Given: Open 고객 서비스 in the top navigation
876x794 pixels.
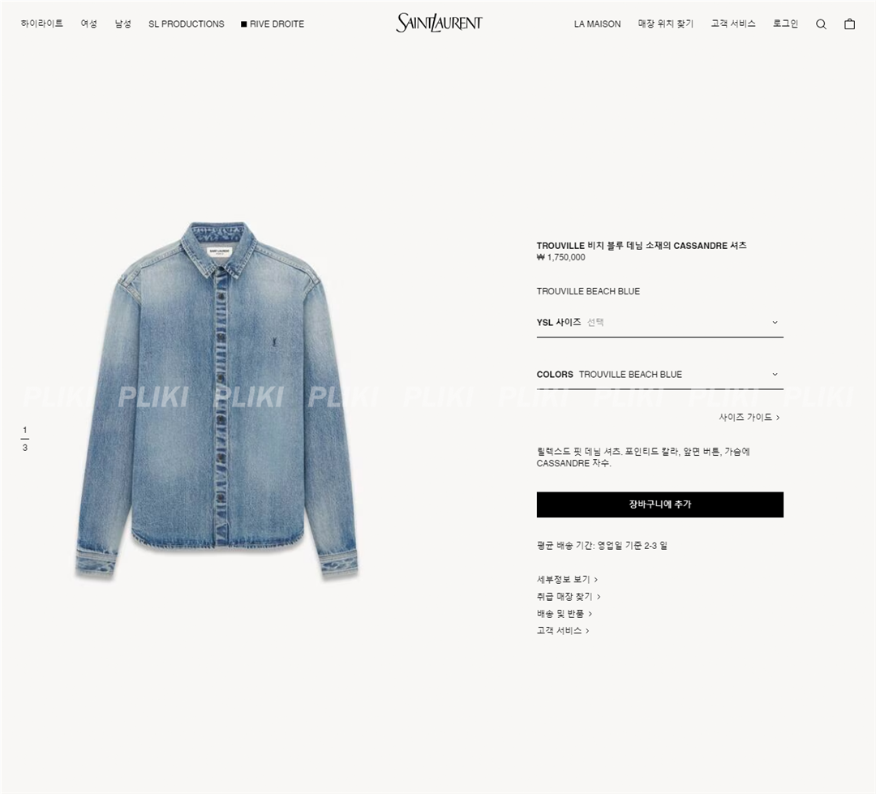Looking at the screenshot, I should [x=733, y=24].
